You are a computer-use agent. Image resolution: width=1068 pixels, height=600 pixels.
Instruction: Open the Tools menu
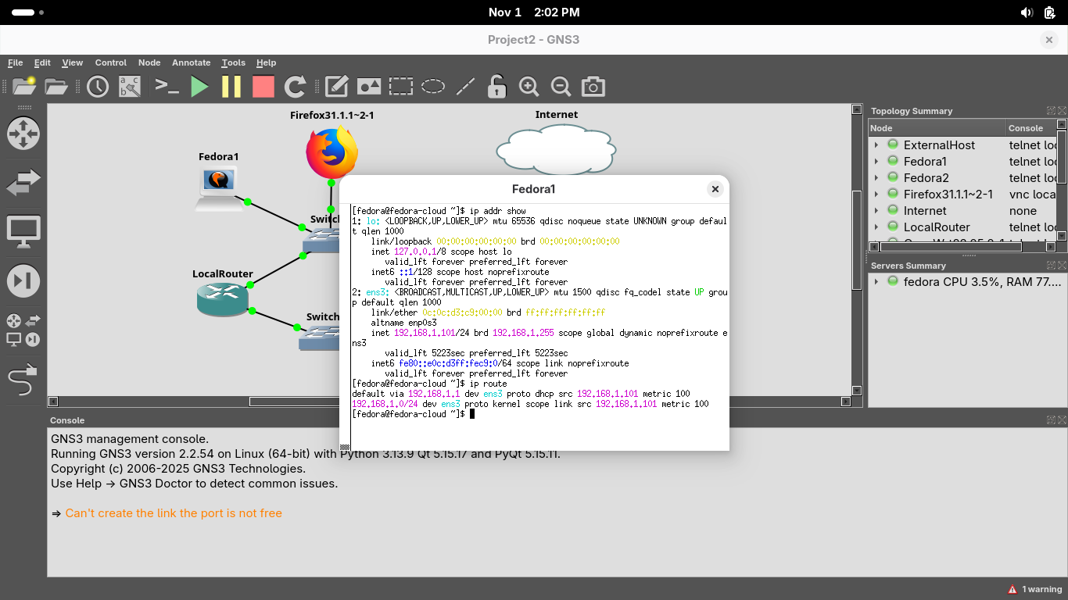[x=233, y=62]
